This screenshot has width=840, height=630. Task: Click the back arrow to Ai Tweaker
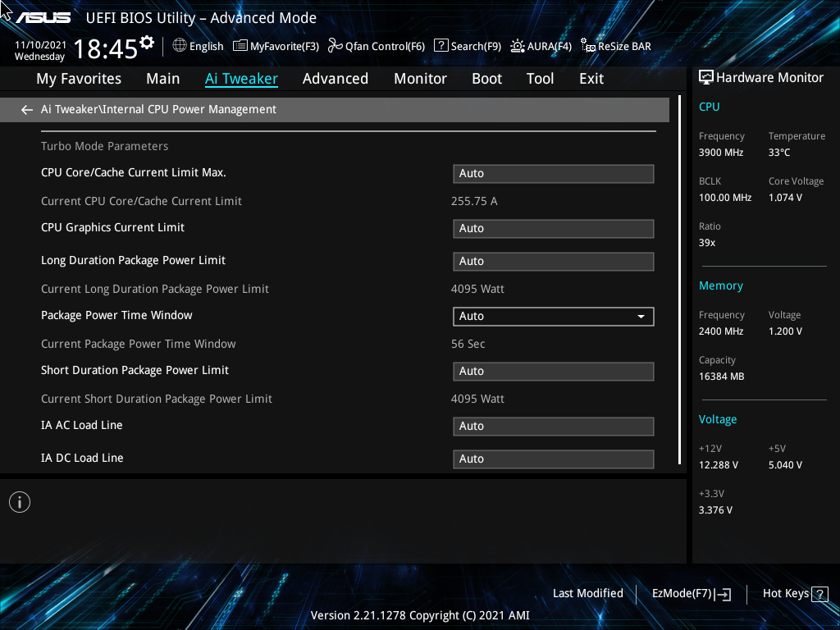27,110
